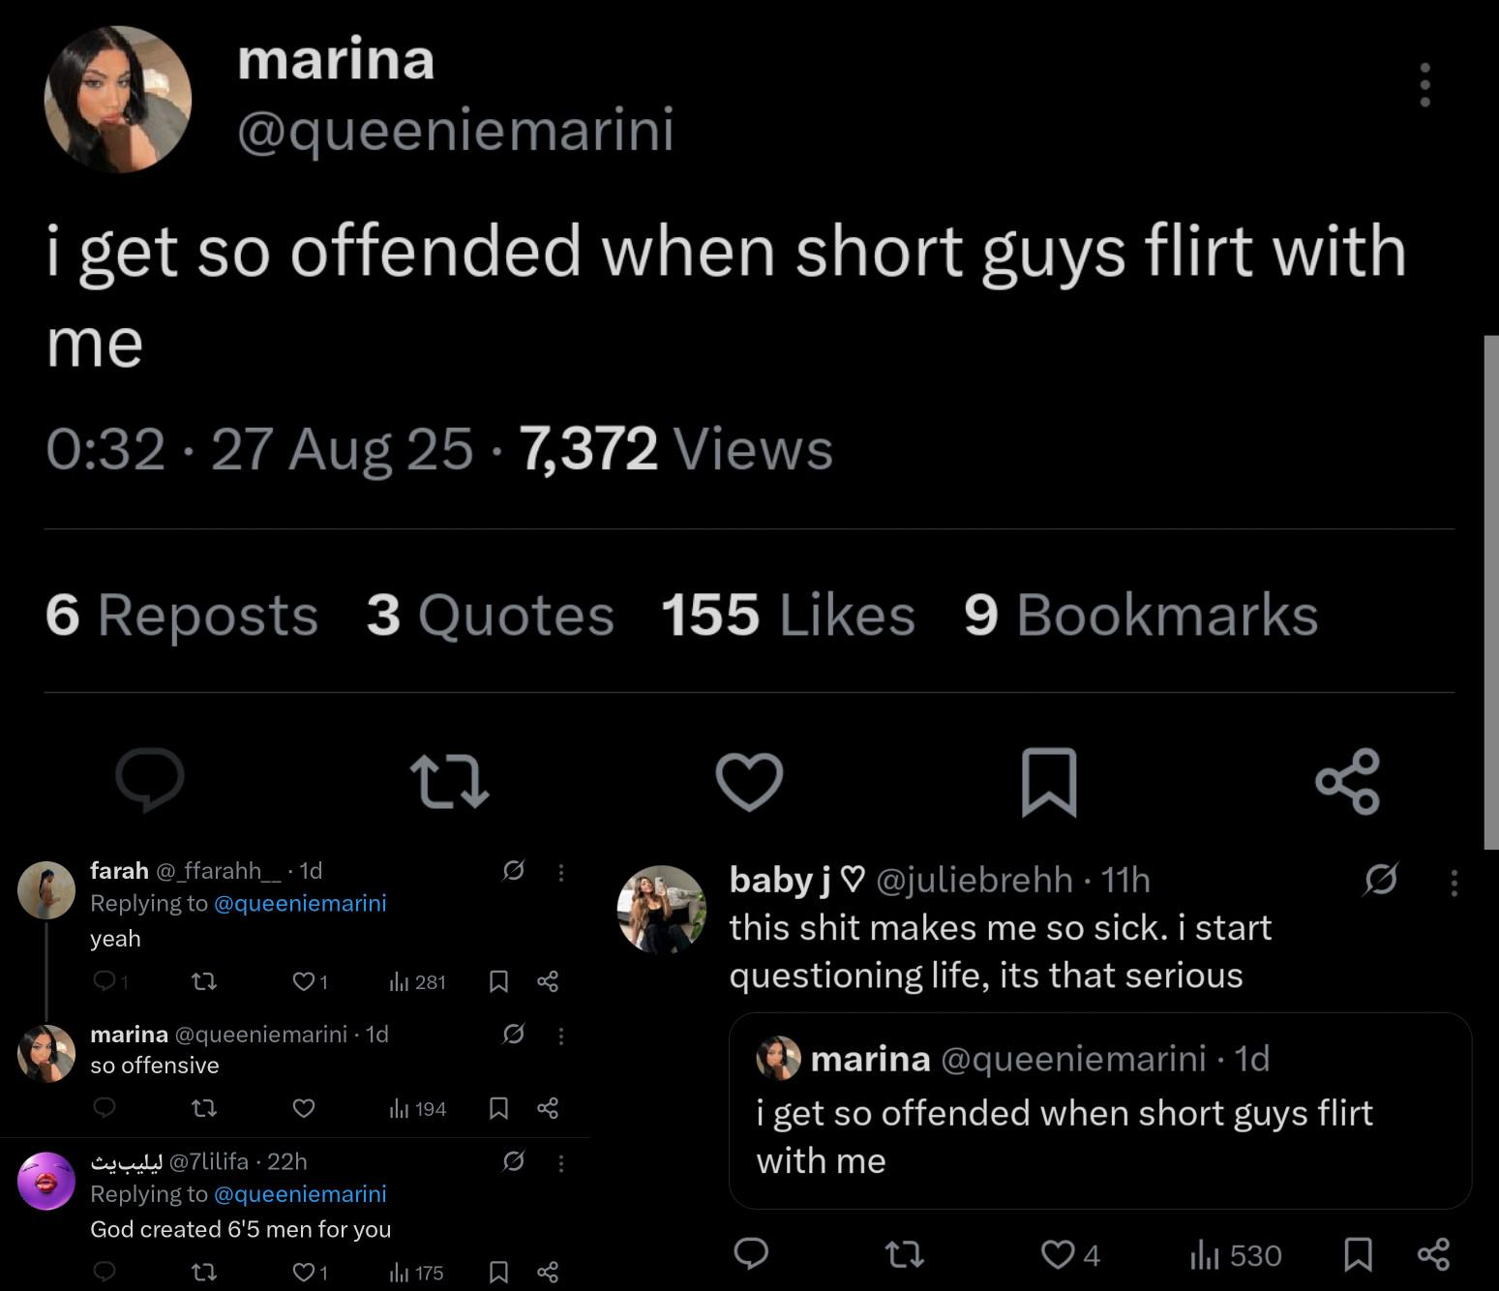The width and height of the screenshot is (1499, 1291).
Task: View the 3 Quotes list
Action: 490,615
